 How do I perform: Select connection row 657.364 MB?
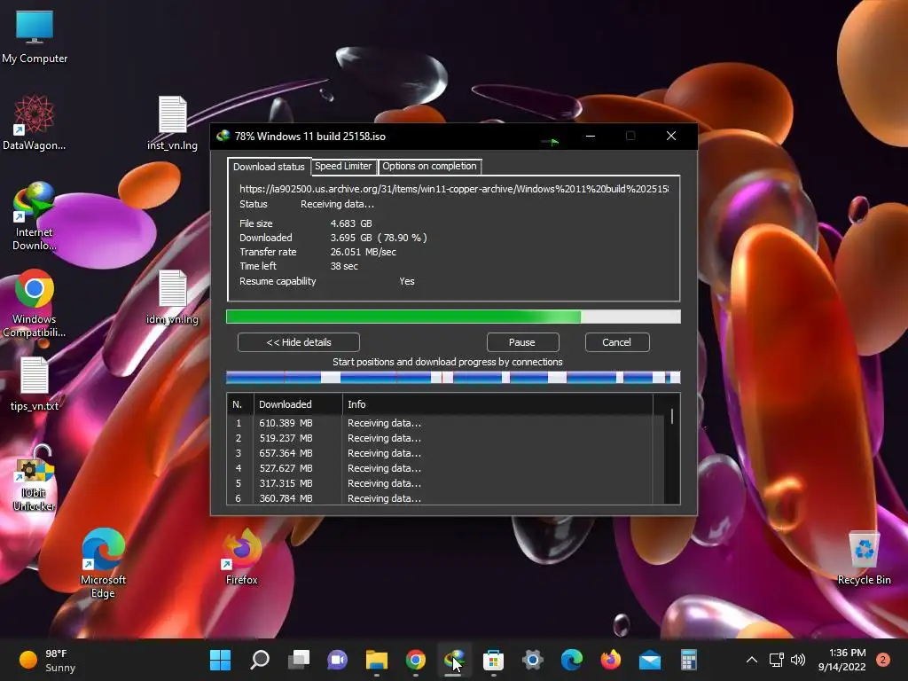pyautogui.click(x=445, y=453)
